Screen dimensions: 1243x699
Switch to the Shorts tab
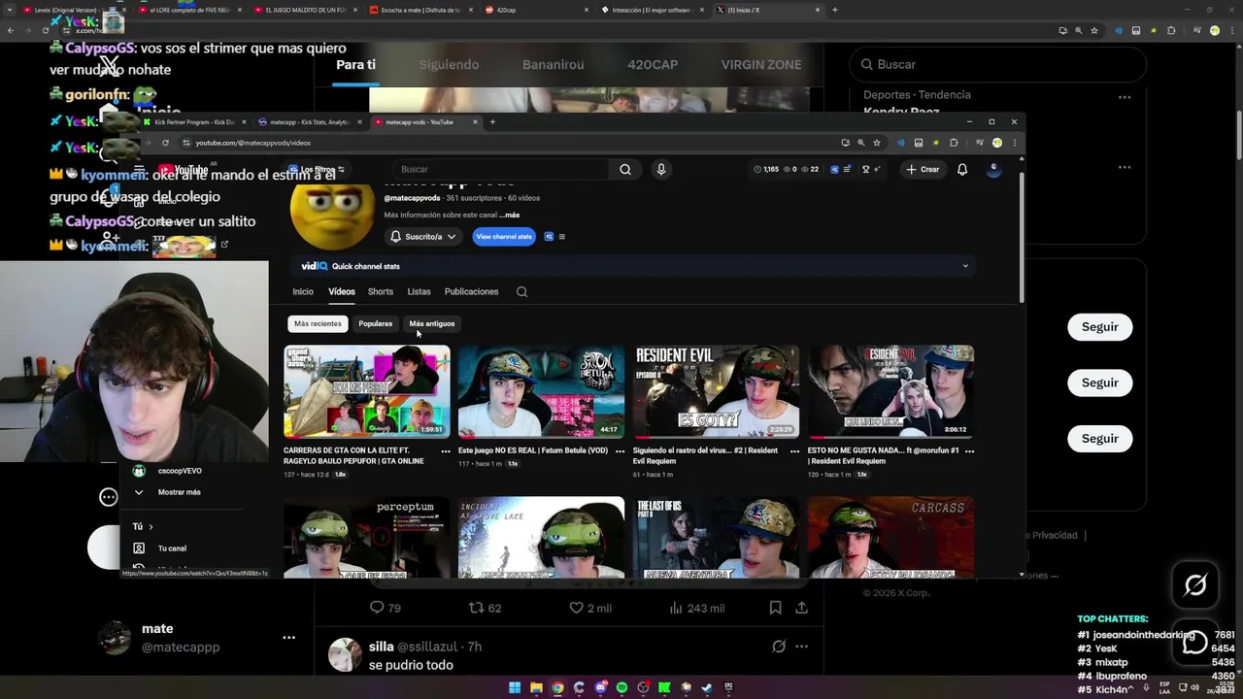click(x=381, y=291)
